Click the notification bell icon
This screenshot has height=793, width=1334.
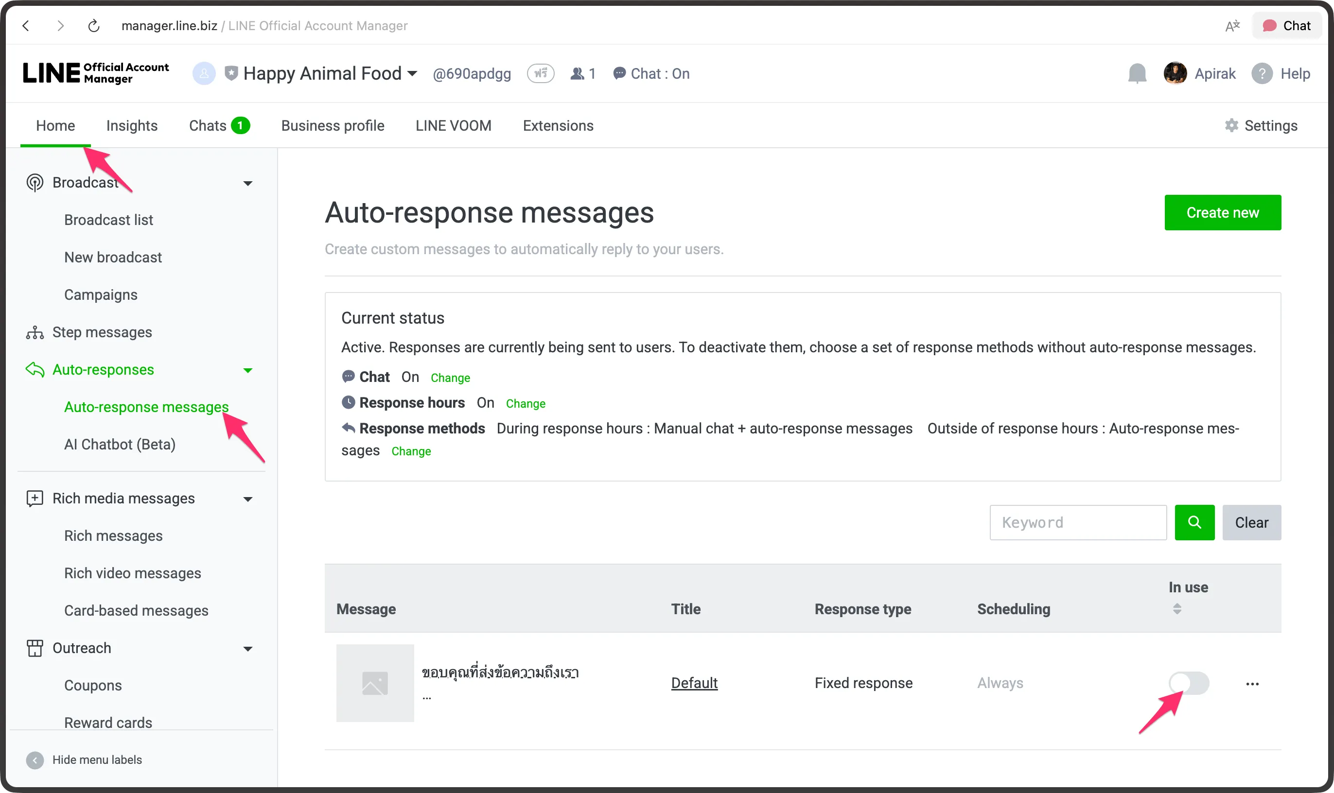1137,73
